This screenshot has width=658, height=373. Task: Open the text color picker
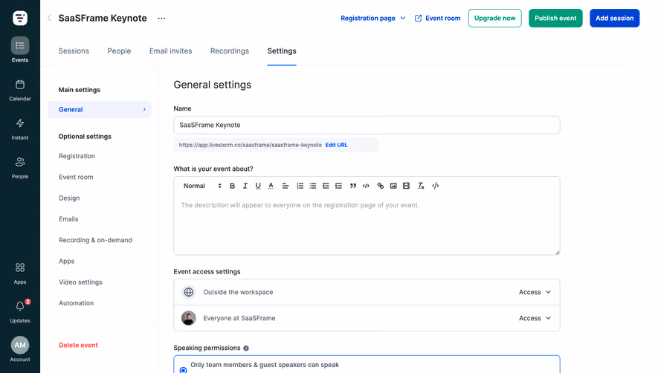pos(271,186)
